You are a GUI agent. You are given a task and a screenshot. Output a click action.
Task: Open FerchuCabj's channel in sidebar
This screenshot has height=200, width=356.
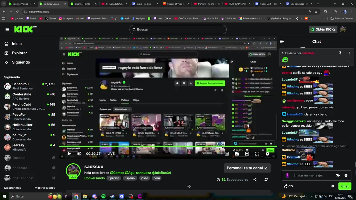point(29,107)
